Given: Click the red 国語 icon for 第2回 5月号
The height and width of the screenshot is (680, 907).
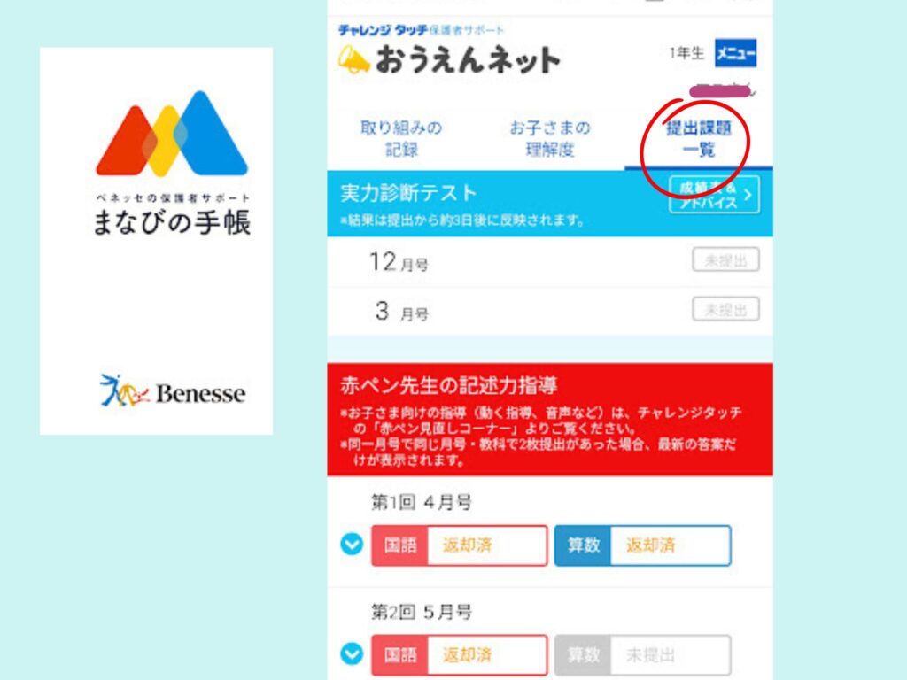Looking at the screenshot, I should [399, 655].
